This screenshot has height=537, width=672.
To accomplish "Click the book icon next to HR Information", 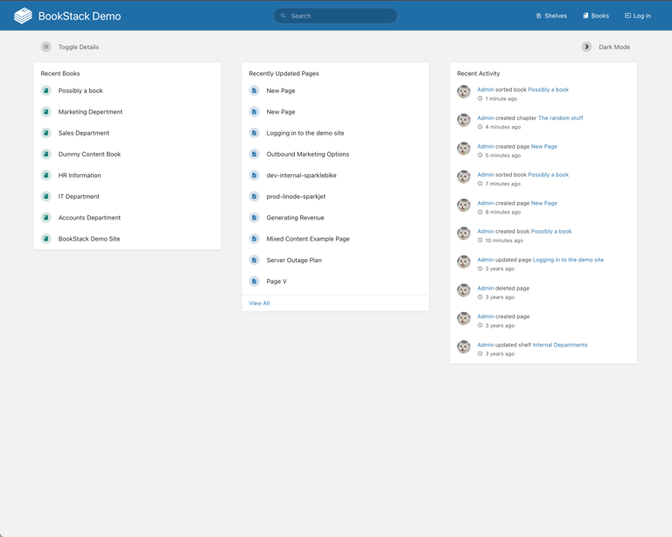I will [x=46, y=175].
